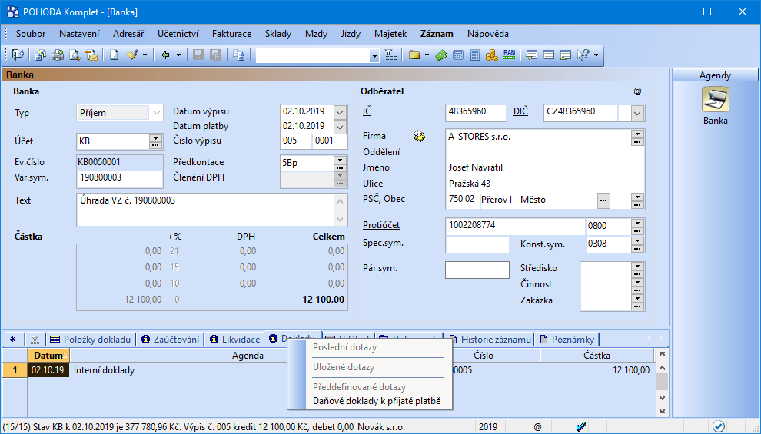Viewport: 761px width, 434px height.
Task: Expand the Datum výpisu date dropdown
Action: point(340,112)
